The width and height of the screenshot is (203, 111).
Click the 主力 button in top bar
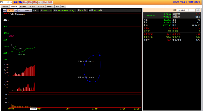point(40,2)
